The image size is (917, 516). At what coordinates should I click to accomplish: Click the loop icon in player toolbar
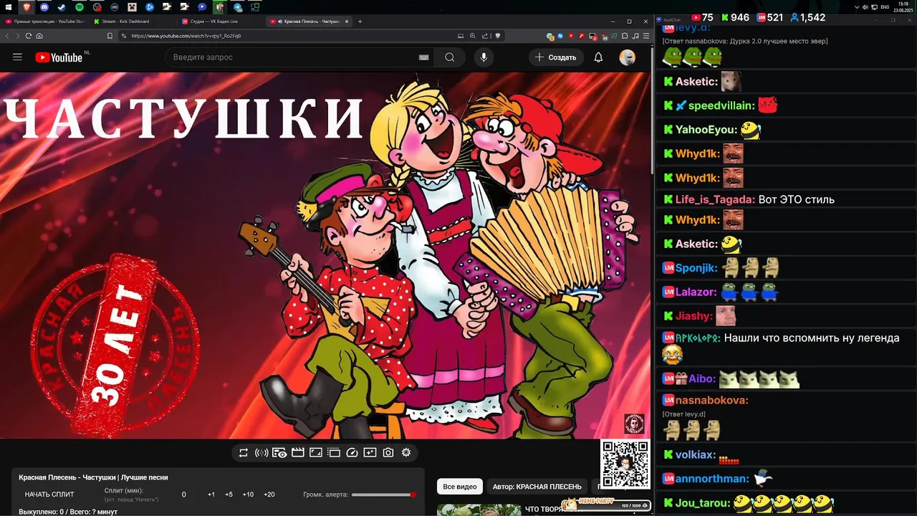coord(244,453)
